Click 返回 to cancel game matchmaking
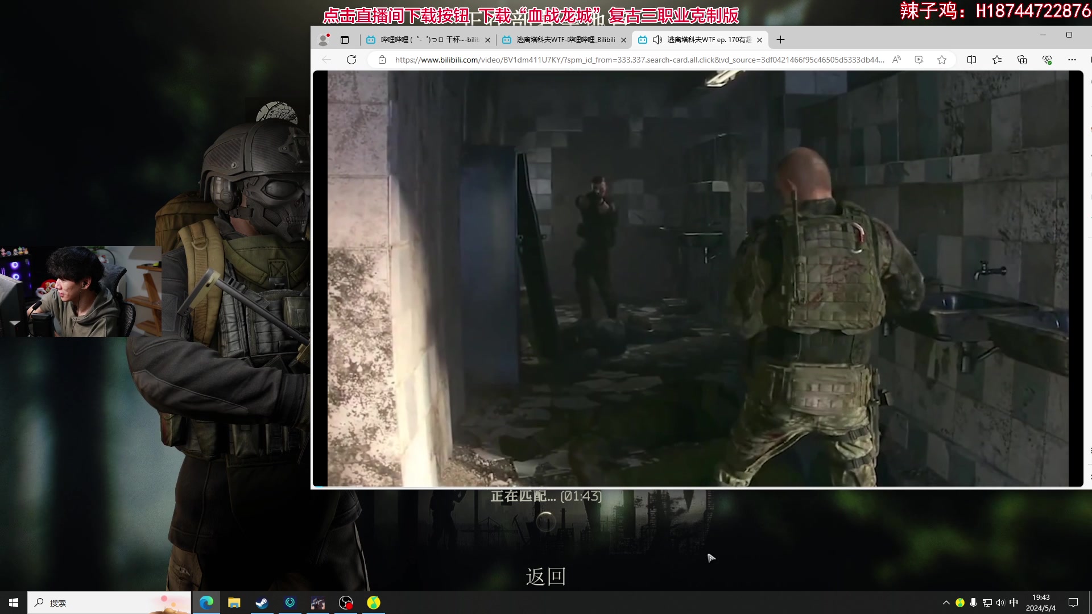1092x614 pixels. (546, 576)
